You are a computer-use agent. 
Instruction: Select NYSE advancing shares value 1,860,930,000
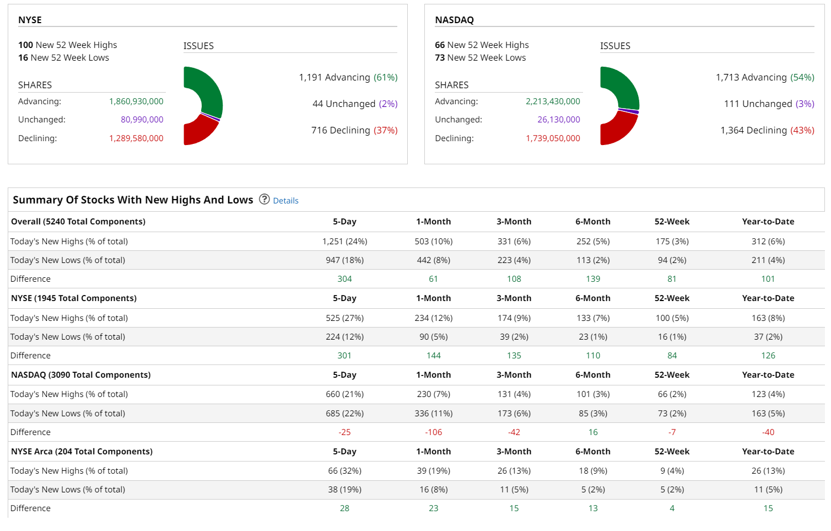136,101
